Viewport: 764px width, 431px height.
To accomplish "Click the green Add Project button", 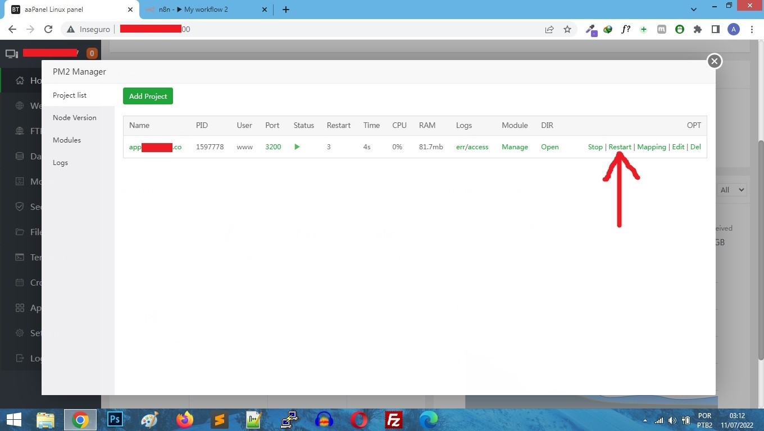I will [148, 96].
